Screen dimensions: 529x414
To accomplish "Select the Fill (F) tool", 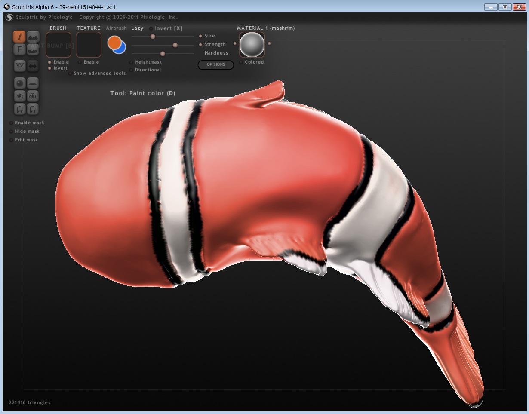I will pyautogui.click(x=19, y=50).
